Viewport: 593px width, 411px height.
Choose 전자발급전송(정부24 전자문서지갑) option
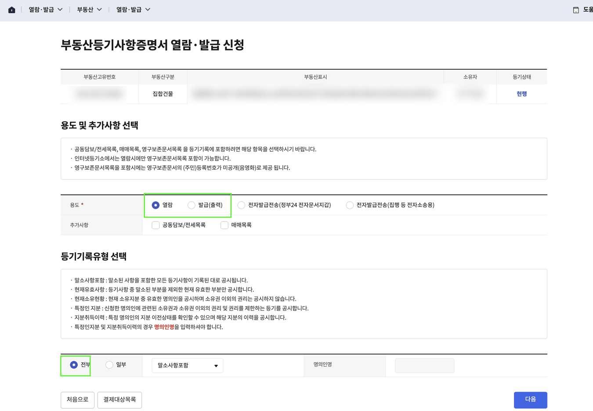[241, 205]
